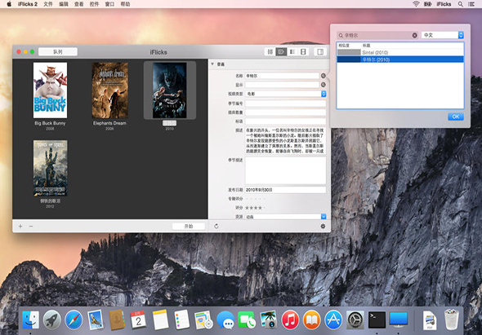Screen dimensions: 482x335
Task: Click the search icon beside the show field
Action: coord(323,85)
